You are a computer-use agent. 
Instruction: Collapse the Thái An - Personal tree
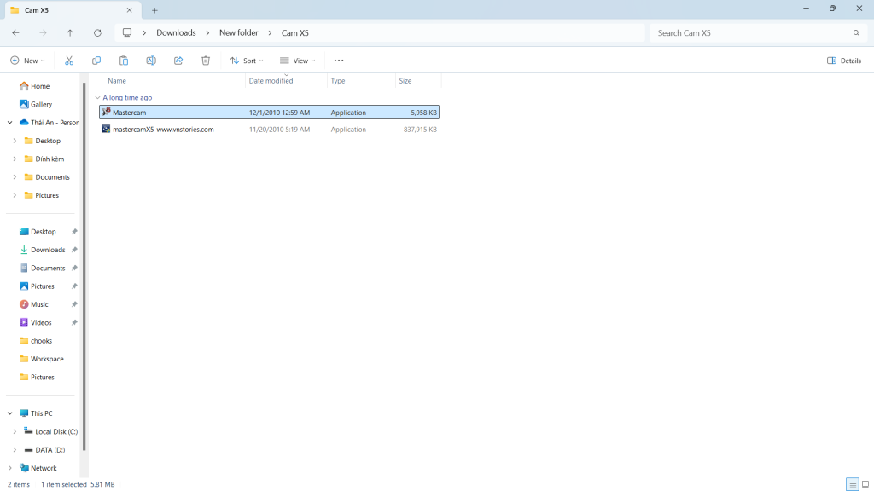point(10,123)
